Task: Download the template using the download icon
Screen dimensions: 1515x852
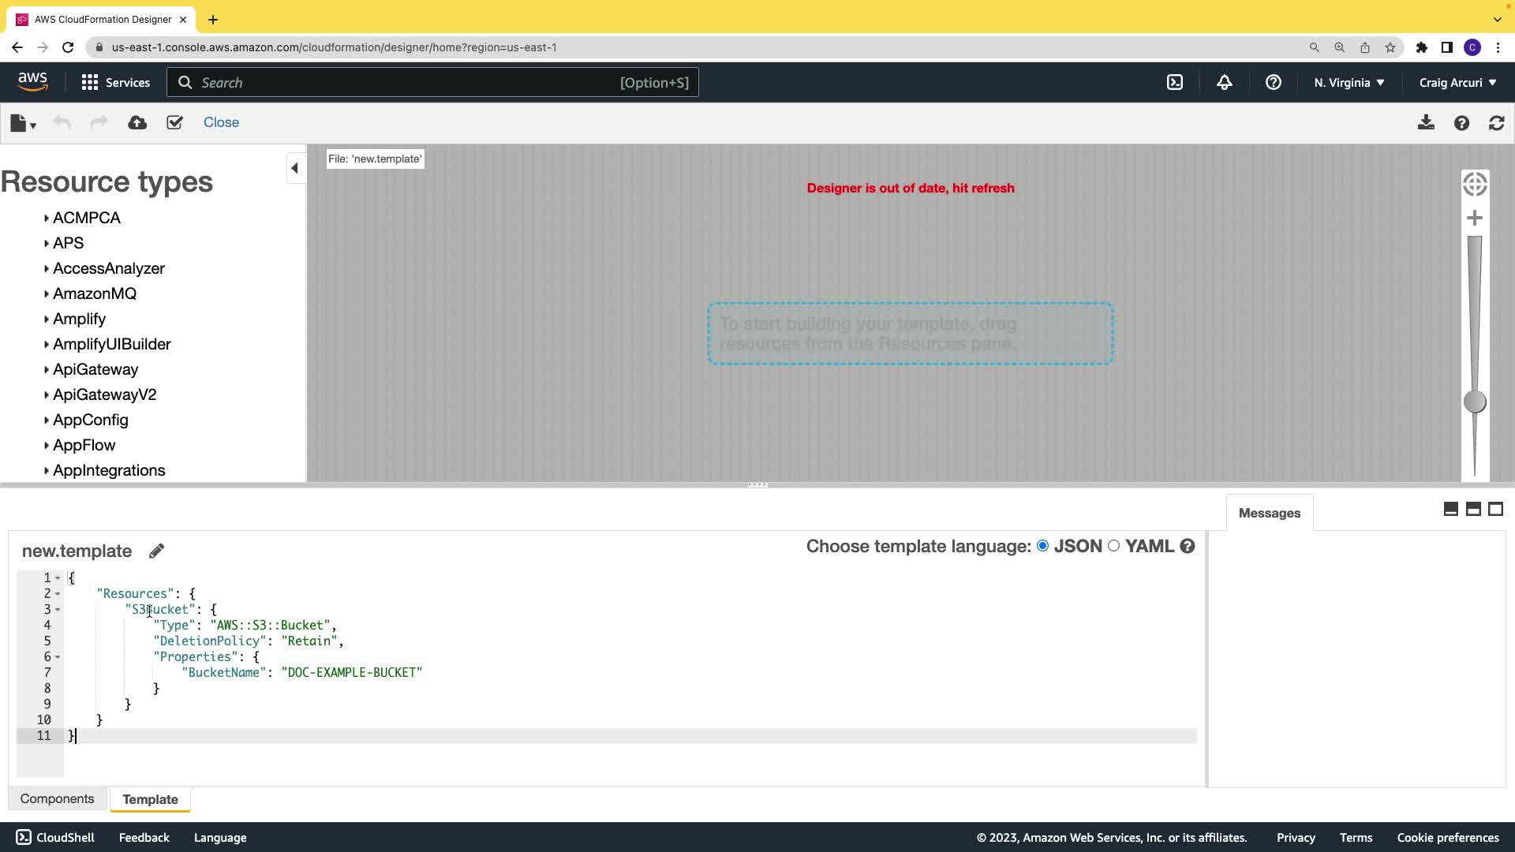Action: (1426, 123)
